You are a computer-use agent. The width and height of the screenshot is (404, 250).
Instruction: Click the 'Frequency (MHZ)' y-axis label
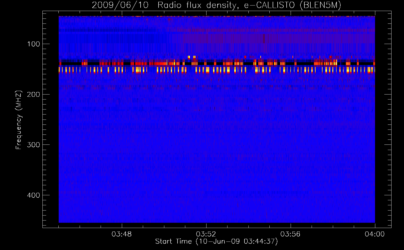coord(19,120)
